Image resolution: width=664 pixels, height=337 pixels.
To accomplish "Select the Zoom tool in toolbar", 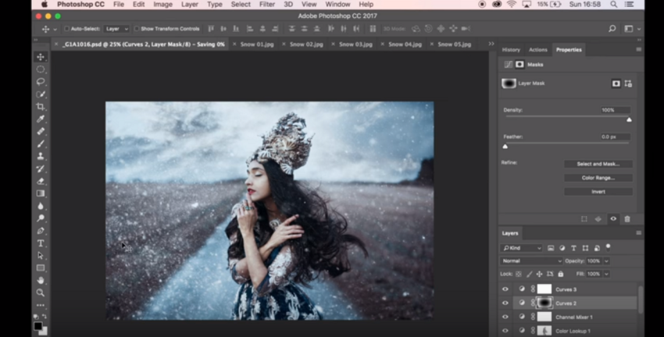I will pyautogui.click(x=41, y=293).
